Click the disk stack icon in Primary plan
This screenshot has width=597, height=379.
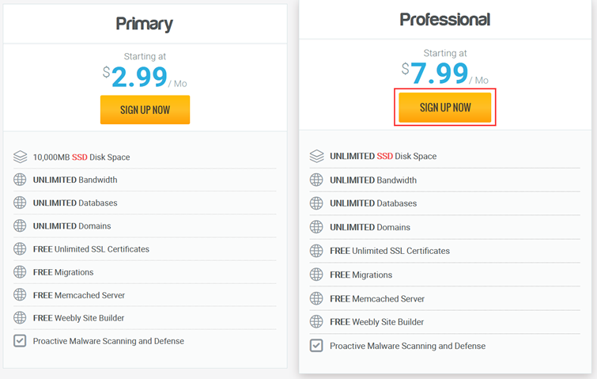point(21,157)
